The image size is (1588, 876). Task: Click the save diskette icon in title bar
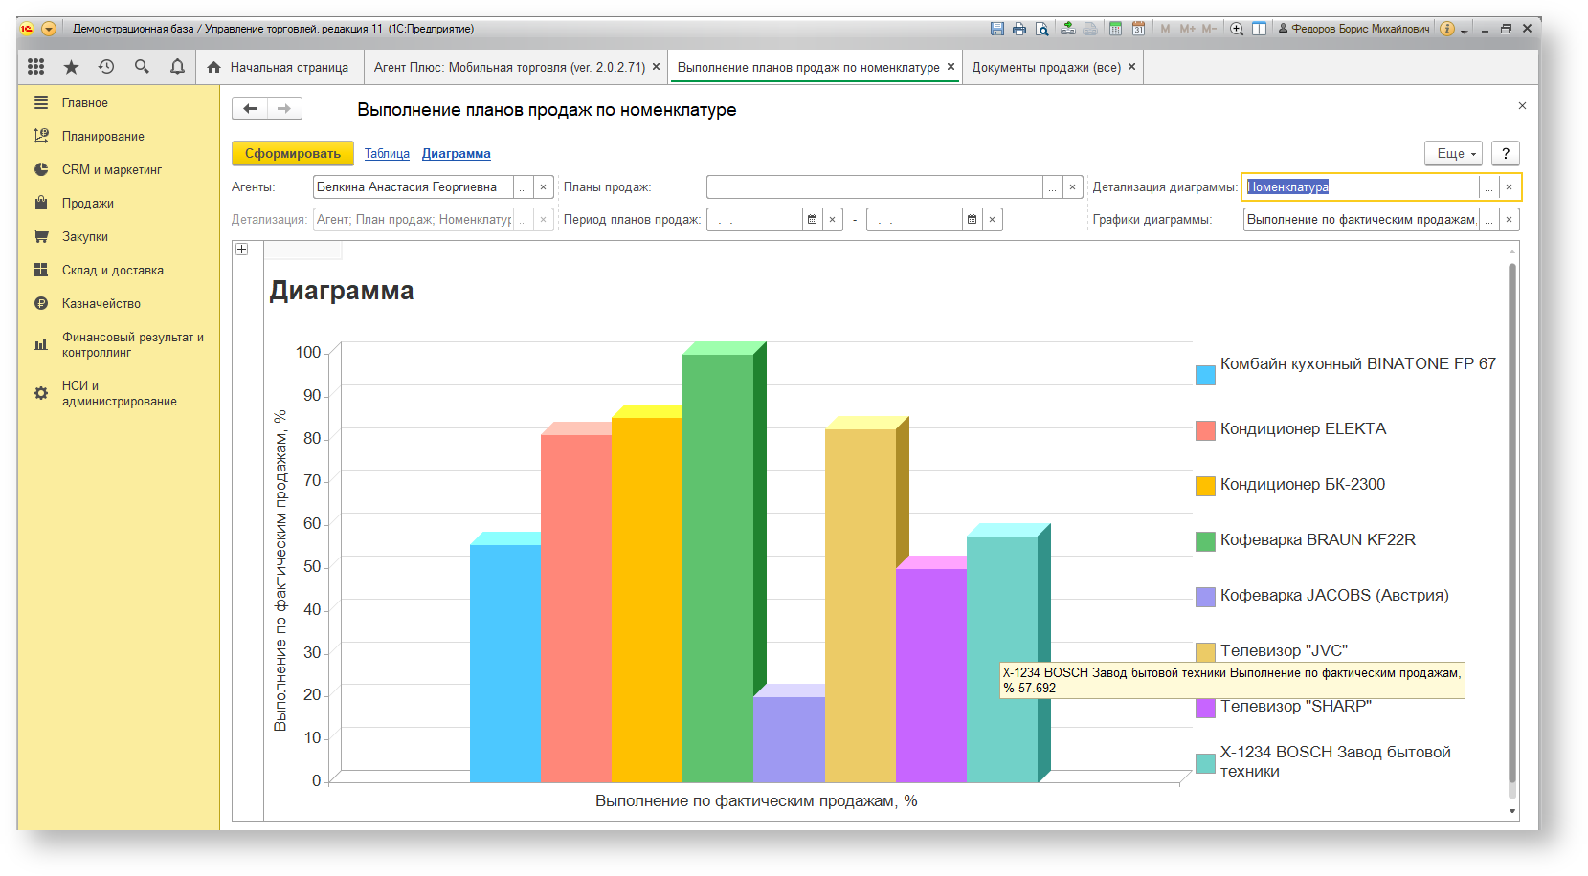pos(996,29)
